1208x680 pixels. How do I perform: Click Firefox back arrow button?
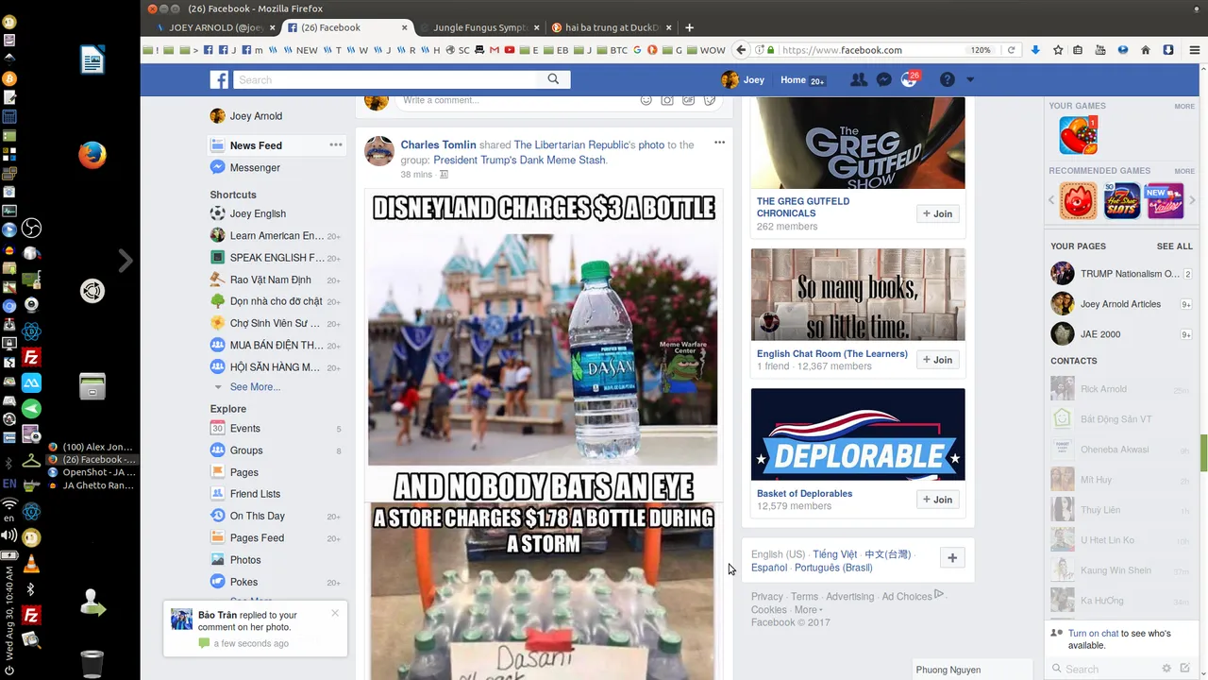coord(741,50)
